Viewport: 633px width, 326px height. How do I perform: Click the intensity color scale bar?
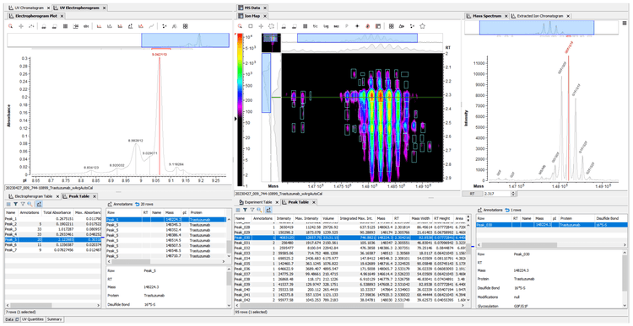[241, 110]
